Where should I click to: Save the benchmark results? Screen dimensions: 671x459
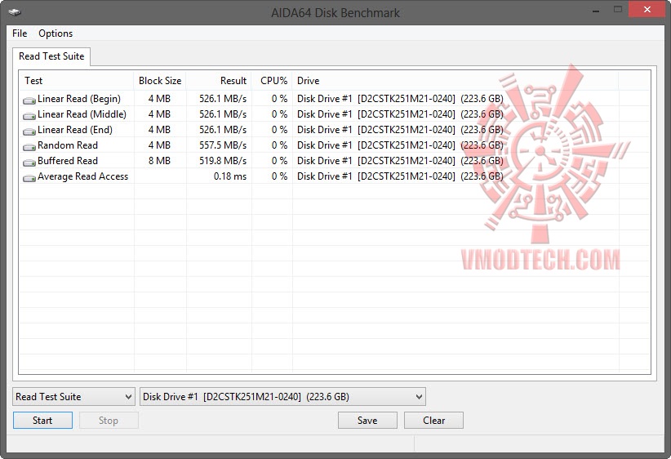[367, 421]
